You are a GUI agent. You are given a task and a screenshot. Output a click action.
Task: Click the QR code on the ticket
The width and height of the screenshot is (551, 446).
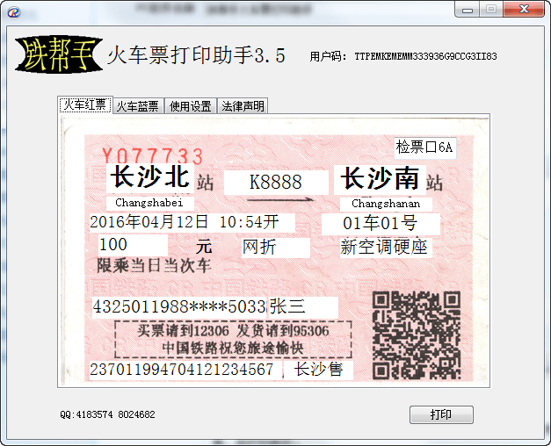click(416, 334)
